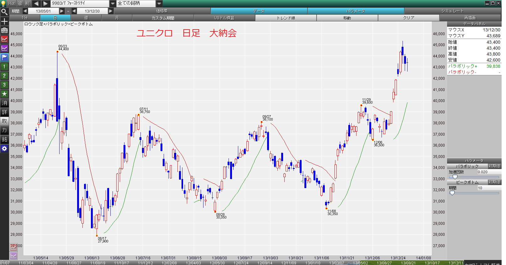Click the blue flag icon
Screen dimensions: 506x265
pyautogui.click(x=4, y=57)
